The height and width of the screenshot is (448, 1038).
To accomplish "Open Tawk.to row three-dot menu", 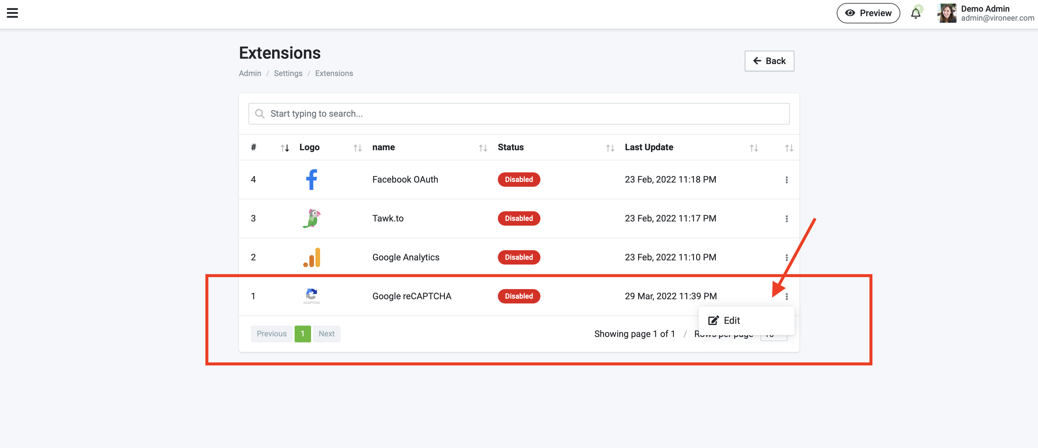I will (786, 219).
